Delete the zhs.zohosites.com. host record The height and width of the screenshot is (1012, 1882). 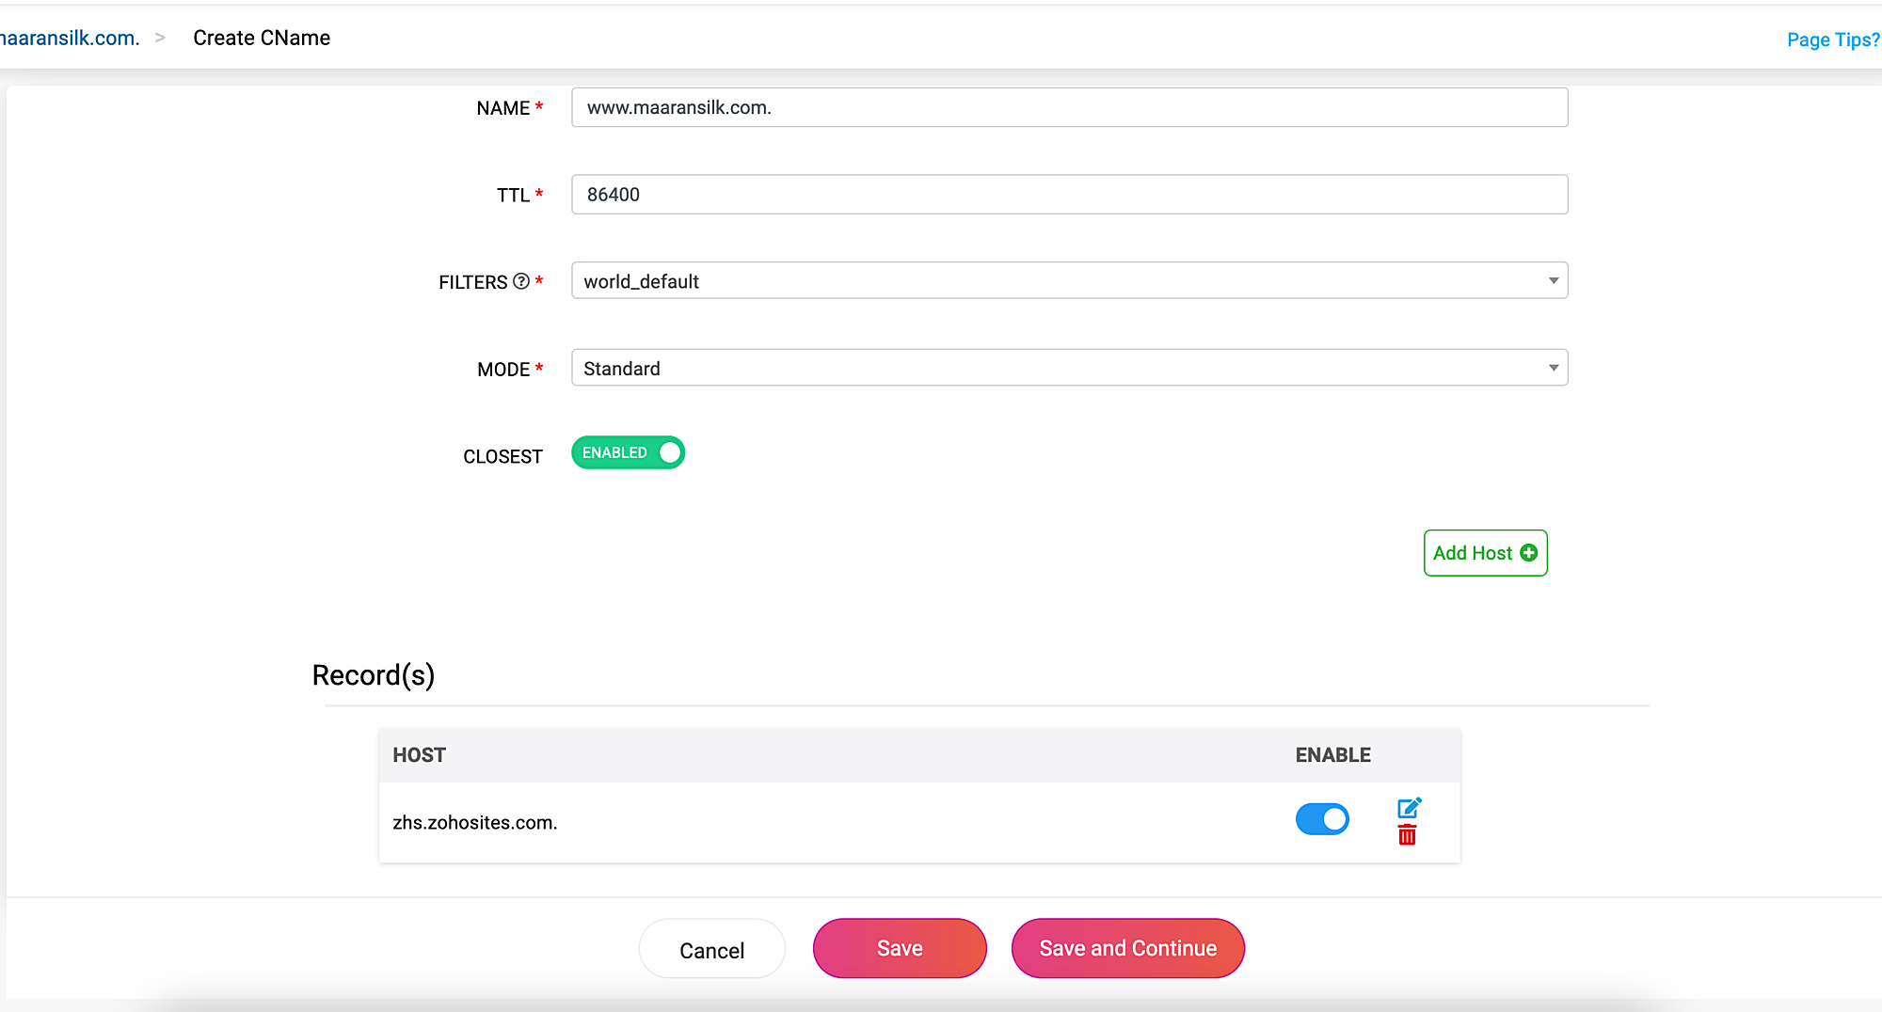(1407, 835)
